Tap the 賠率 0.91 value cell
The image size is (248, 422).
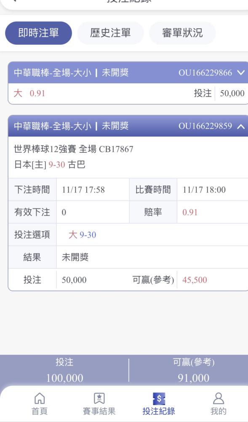point(190,212)
